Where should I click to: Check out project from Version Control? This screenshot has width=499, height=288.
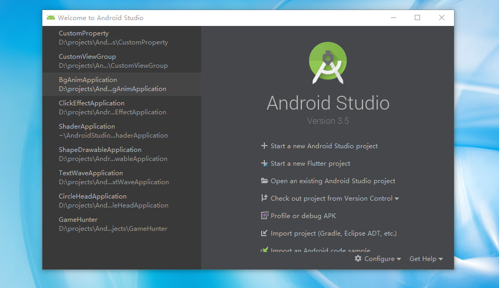coord(330,199)
